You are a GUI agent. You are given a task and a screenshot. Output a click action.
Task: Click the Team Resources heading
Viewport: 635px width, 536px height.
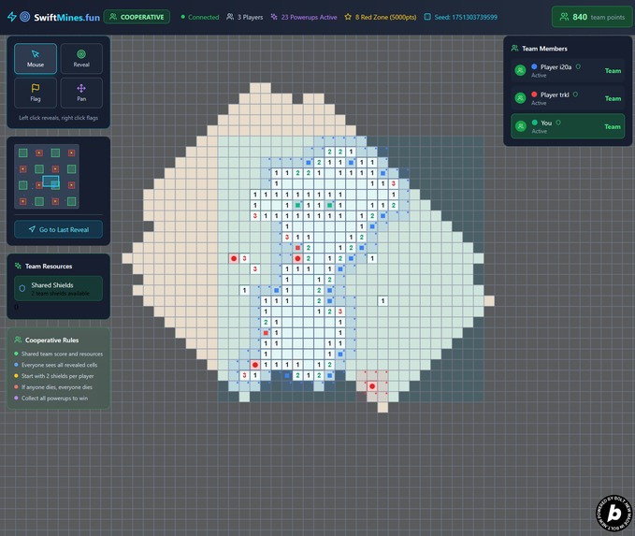click(49, 267)
